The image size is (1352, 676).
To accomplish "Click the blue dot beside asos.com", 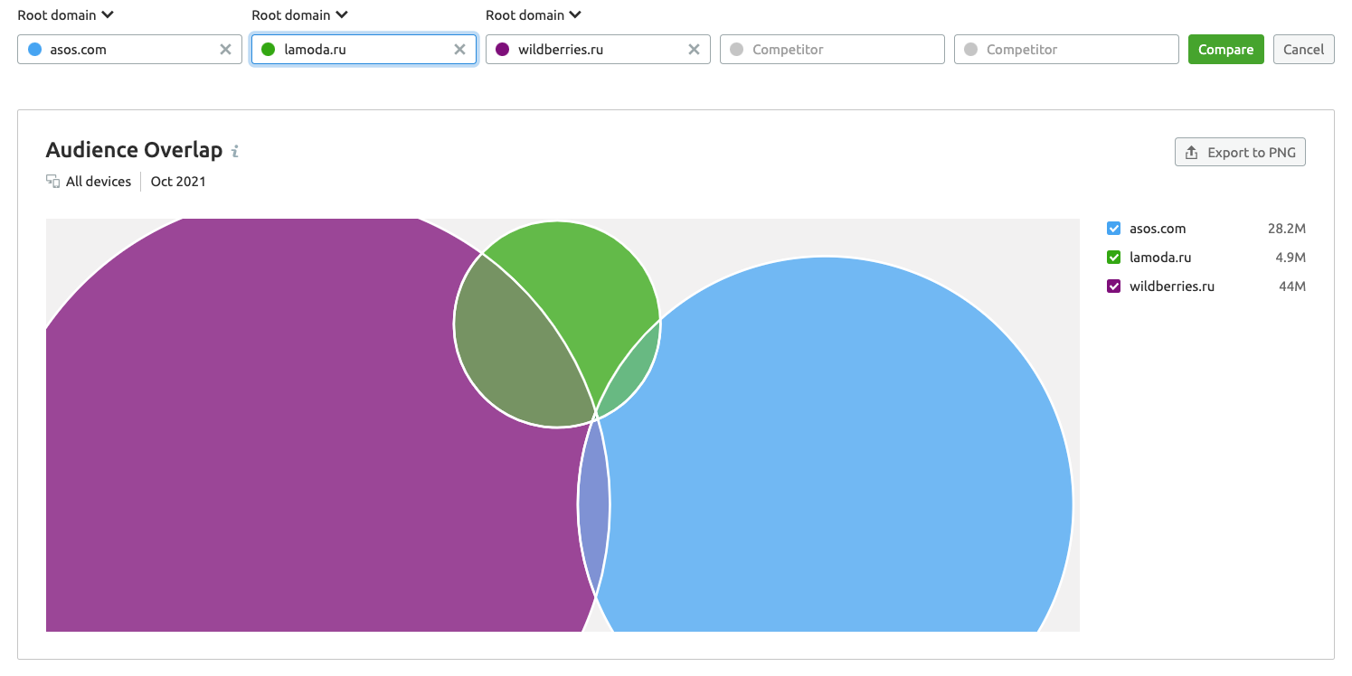I will [34, 50].
